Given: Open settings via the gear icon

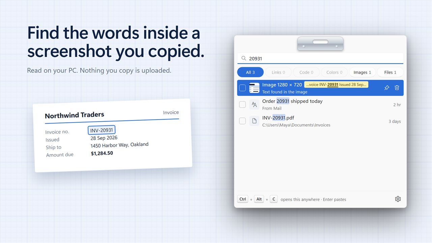Looking at the screenshot, I should coord(398,199).
